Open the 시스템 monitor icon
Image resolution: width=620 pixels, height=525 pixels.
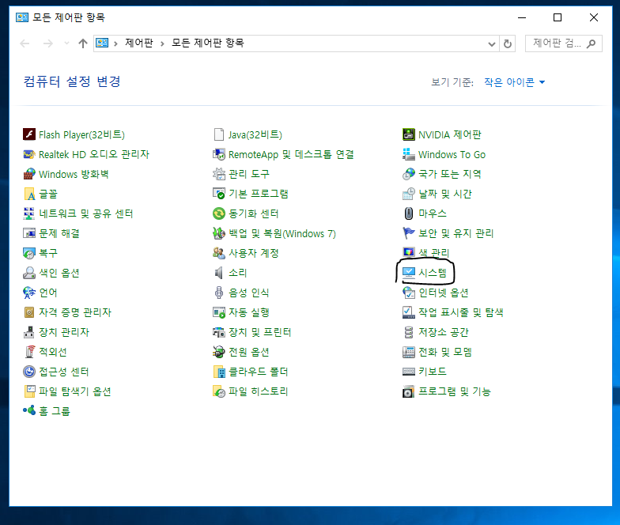408,273
